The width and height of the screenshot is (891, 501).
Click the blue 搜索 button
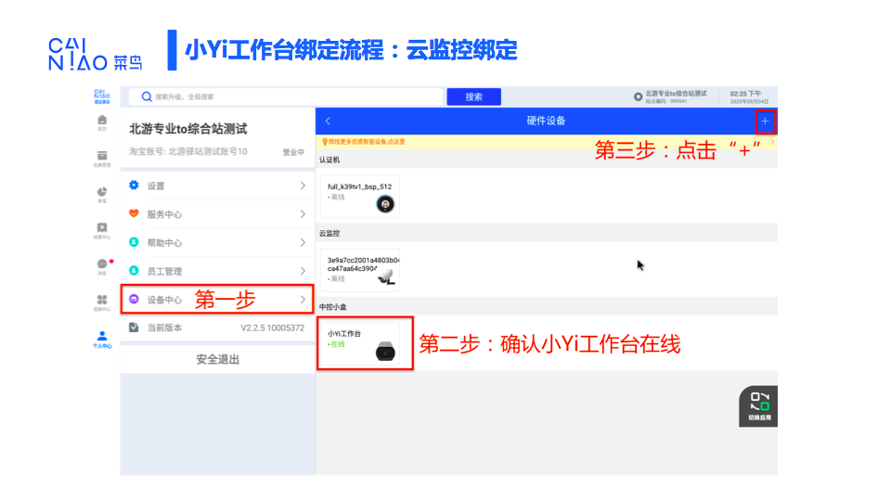click(474, 96)
